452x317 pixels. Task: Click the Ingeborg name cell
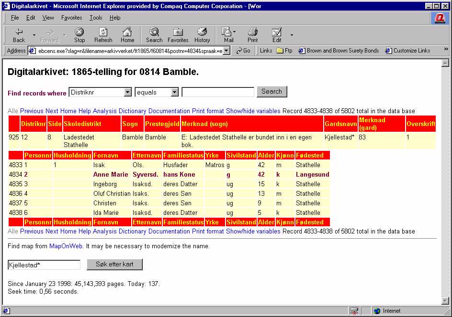coord(112,184)
